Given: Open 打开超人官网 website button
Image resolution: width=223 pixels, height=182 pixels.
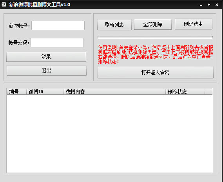Looking at the screenshot, I should click(x=156, y=72).
